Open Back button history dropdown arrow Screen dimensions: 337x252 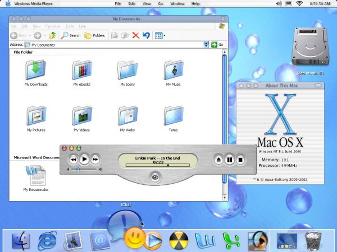30,36
